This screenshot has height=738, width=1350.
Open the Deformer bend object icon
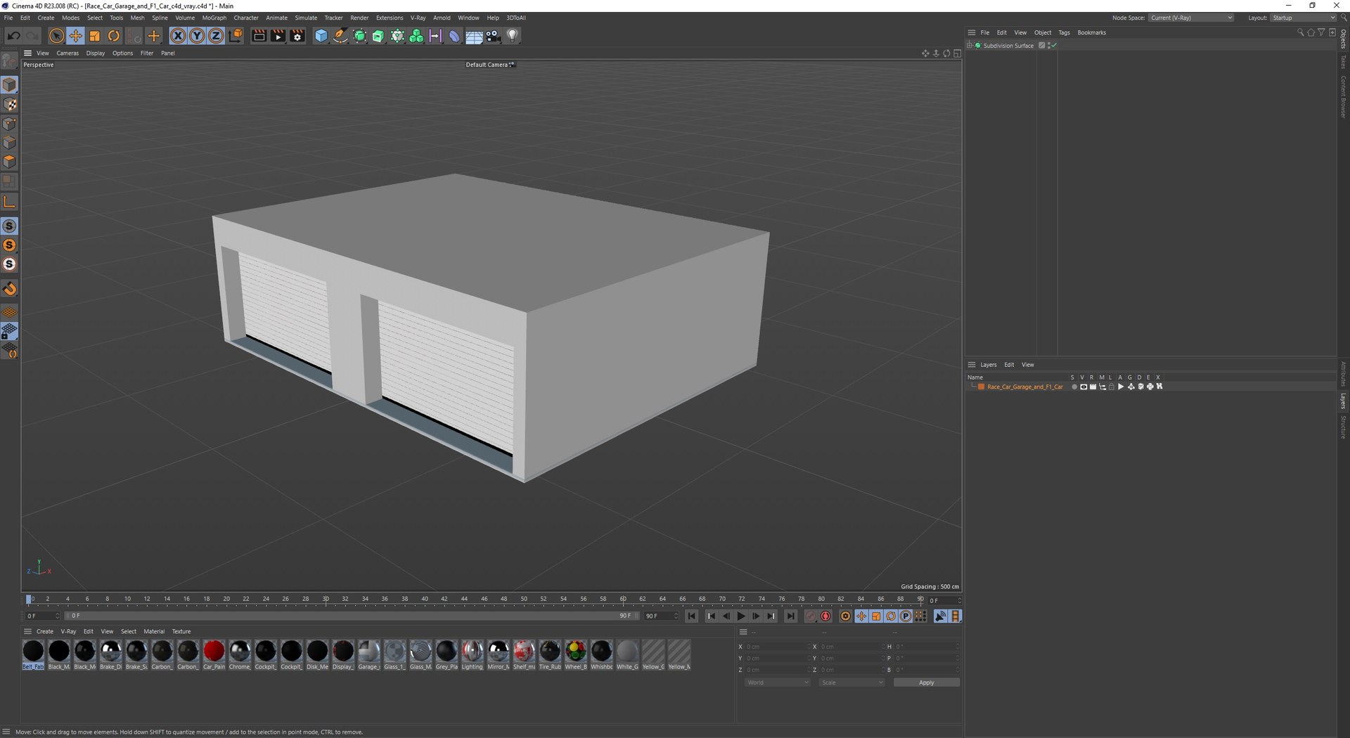coord(454,36)
